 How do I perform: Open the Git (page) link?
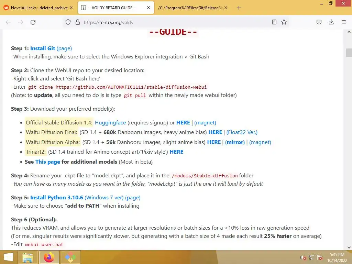64,48
